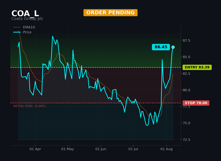This screenshot has width=221, height=161.
Task: Click the 01 Aug date label
Action: (x=167, y=149)
